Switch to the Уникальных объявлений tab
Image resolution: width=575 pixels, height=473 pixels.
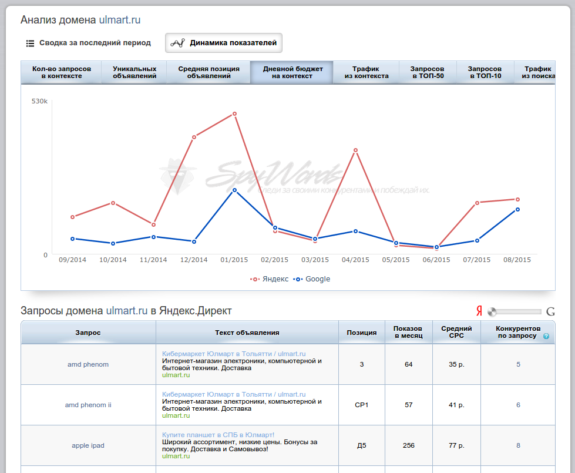(x=134, y=73)
